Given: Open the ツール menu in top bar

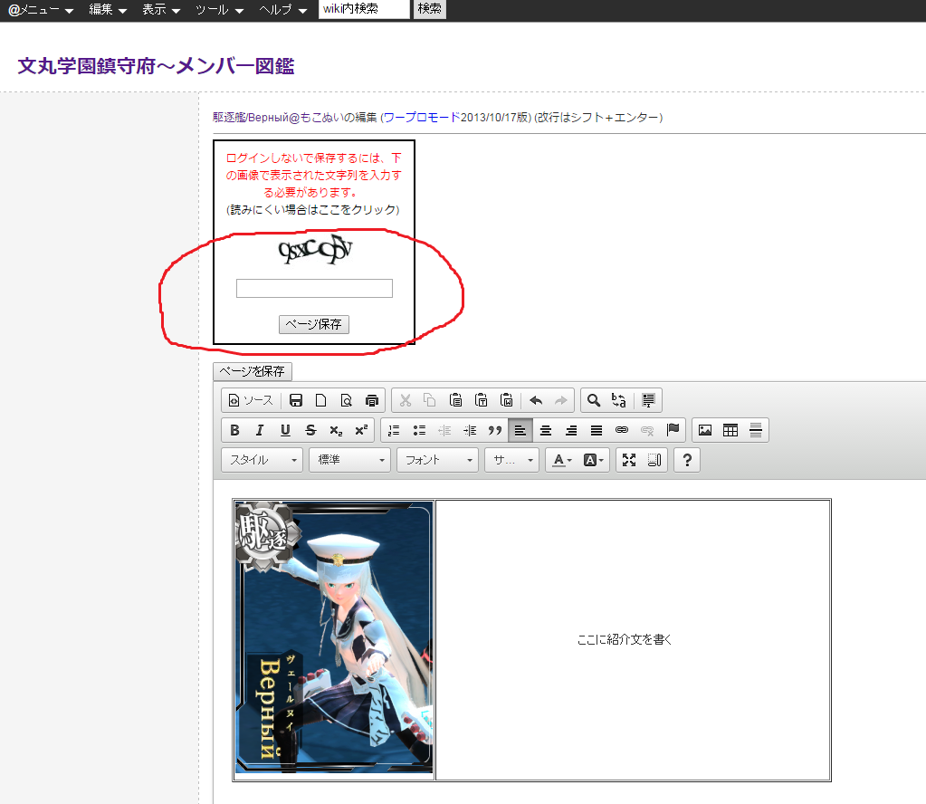Looking at the screenshot, I should [219, 9].
